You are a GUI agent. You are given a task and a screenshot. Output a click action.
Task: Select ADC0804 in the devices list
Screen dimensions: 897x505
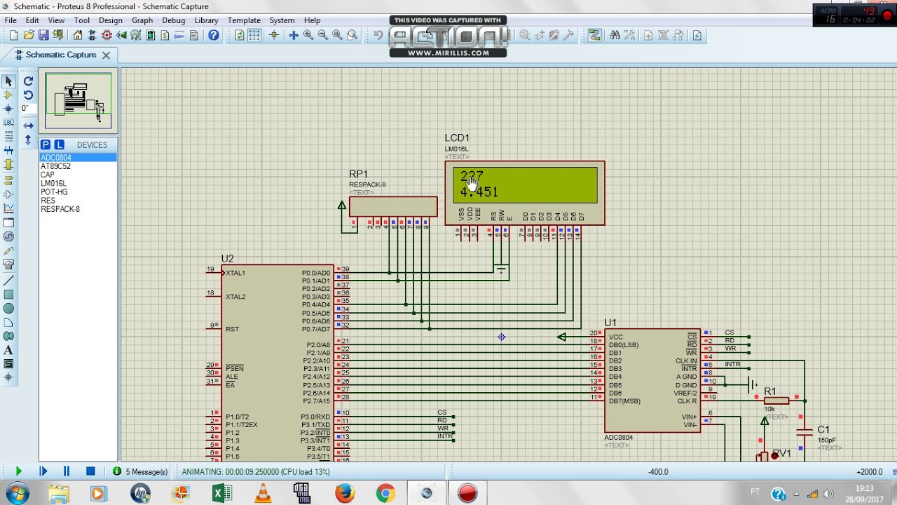click(78, 158)
